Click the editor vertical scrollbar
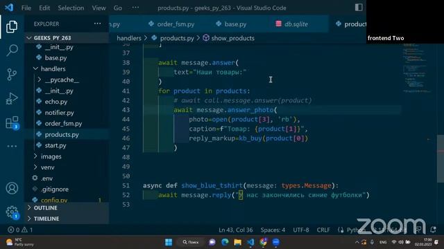 (441, 158)
